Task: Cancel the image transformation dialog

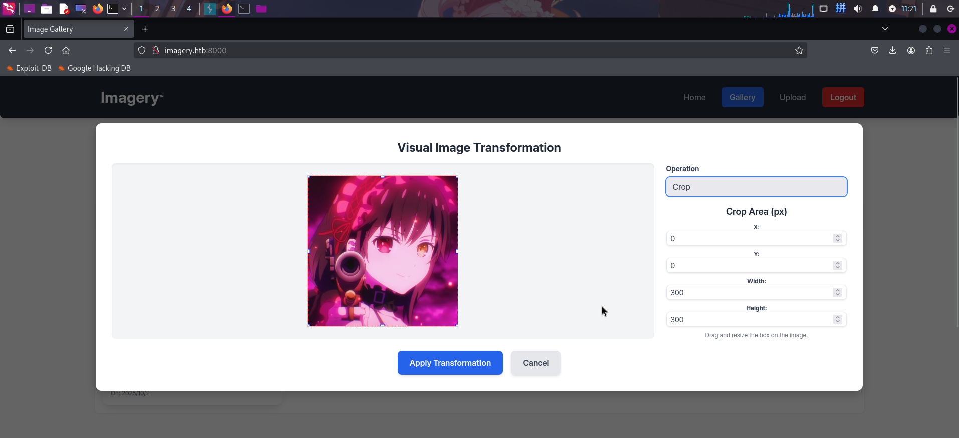Action: click(536, 363)
